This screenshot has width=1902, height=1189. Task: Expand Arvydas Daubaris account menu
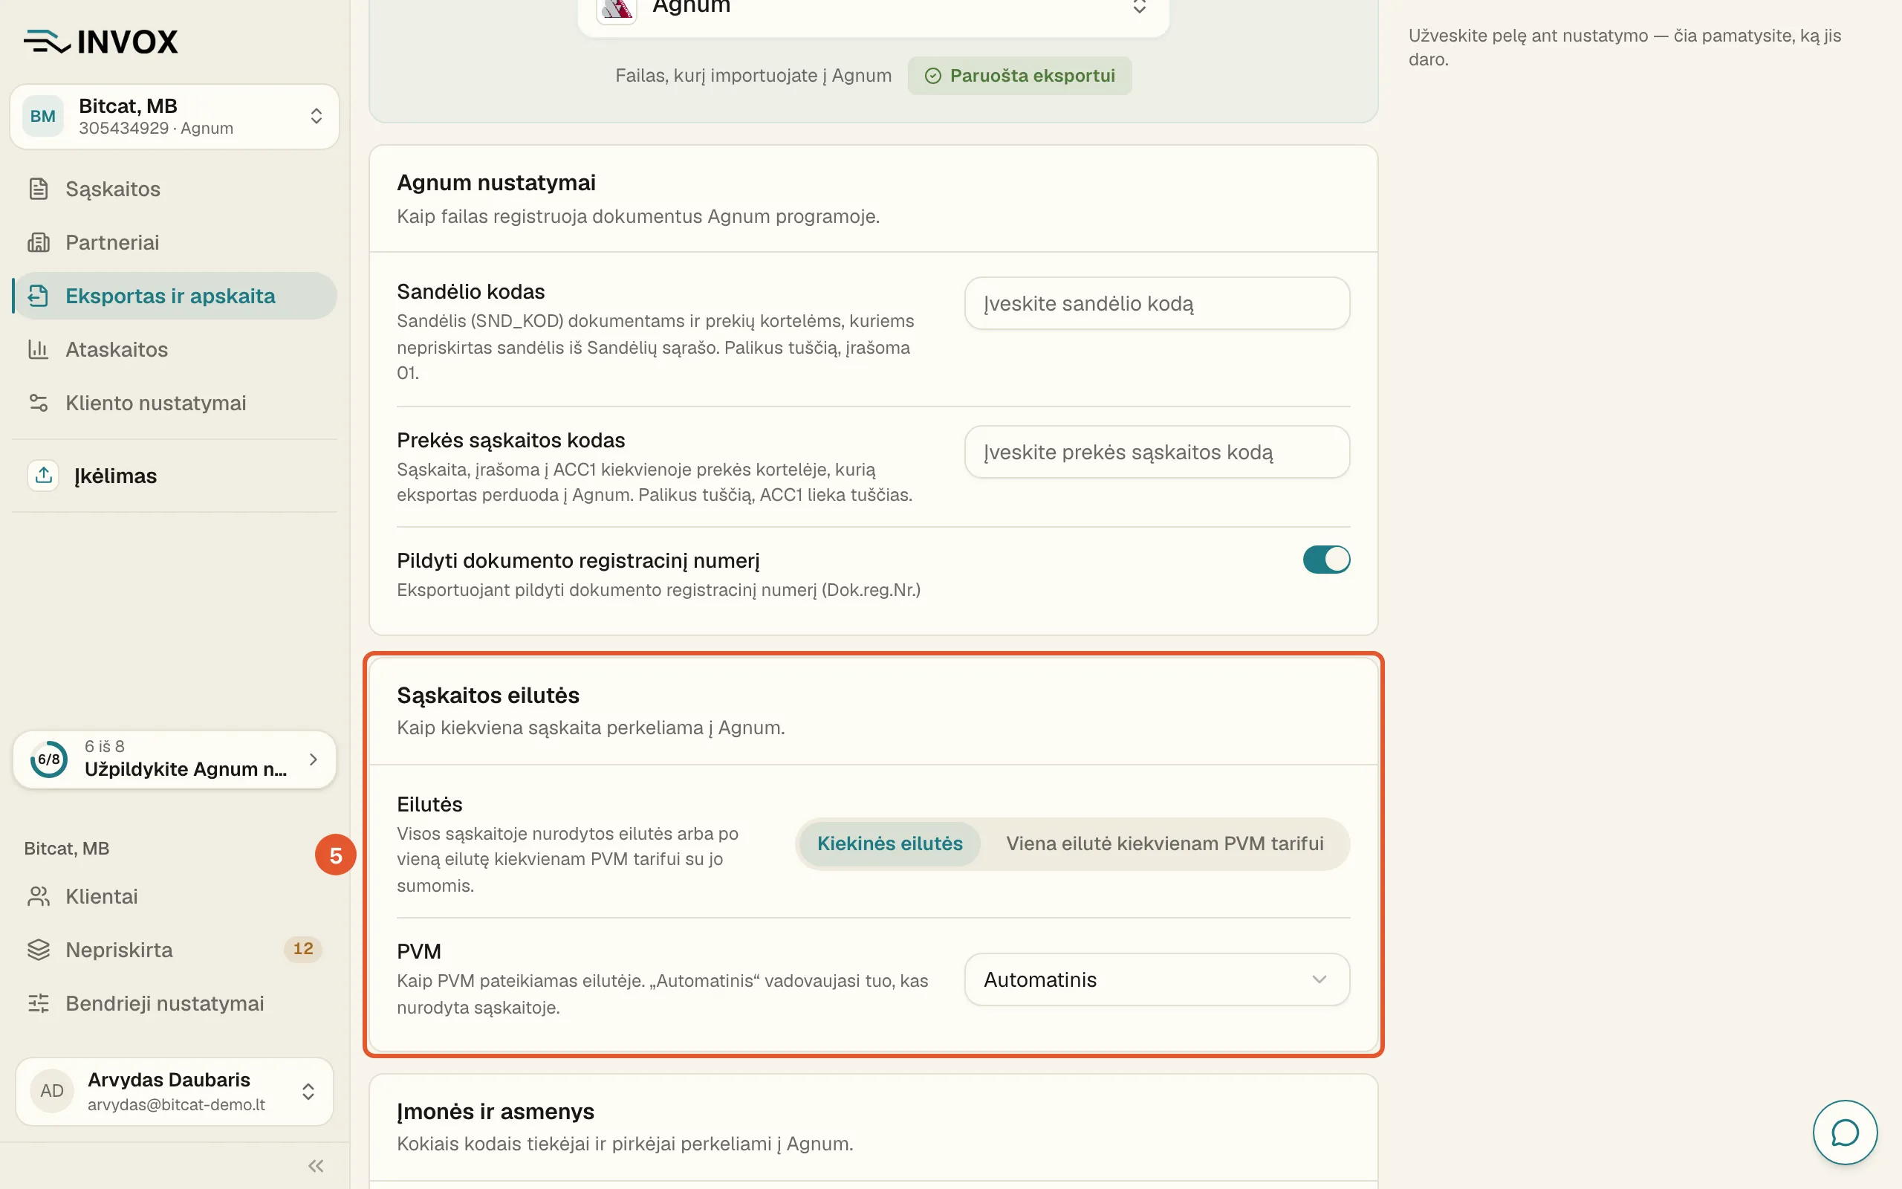[x=175, y=1092]
